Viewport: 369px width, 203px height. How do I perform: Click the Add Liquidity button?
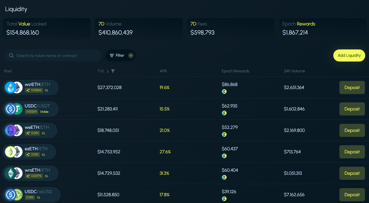pyautogui.click(x=349, y=55)
